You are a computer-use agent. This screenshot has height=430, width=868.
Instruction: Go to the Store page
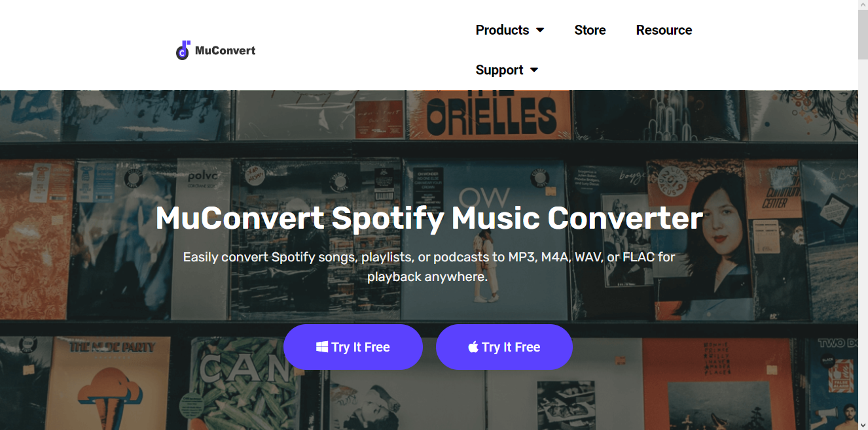(x=590, y=30)
